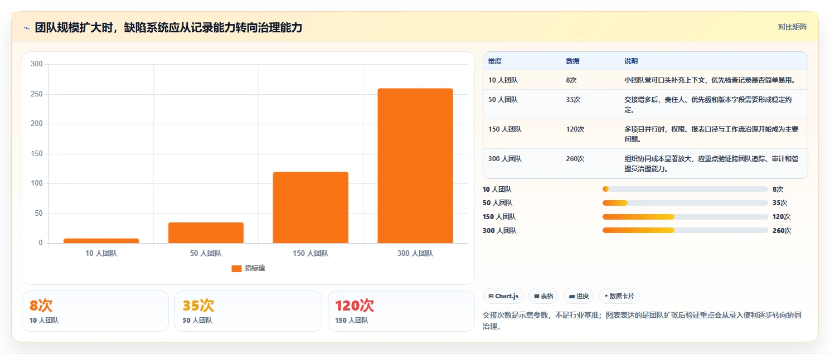830x354 pixels.
Task: Click the table description starting 交接增多后
Action: [708, 105]
